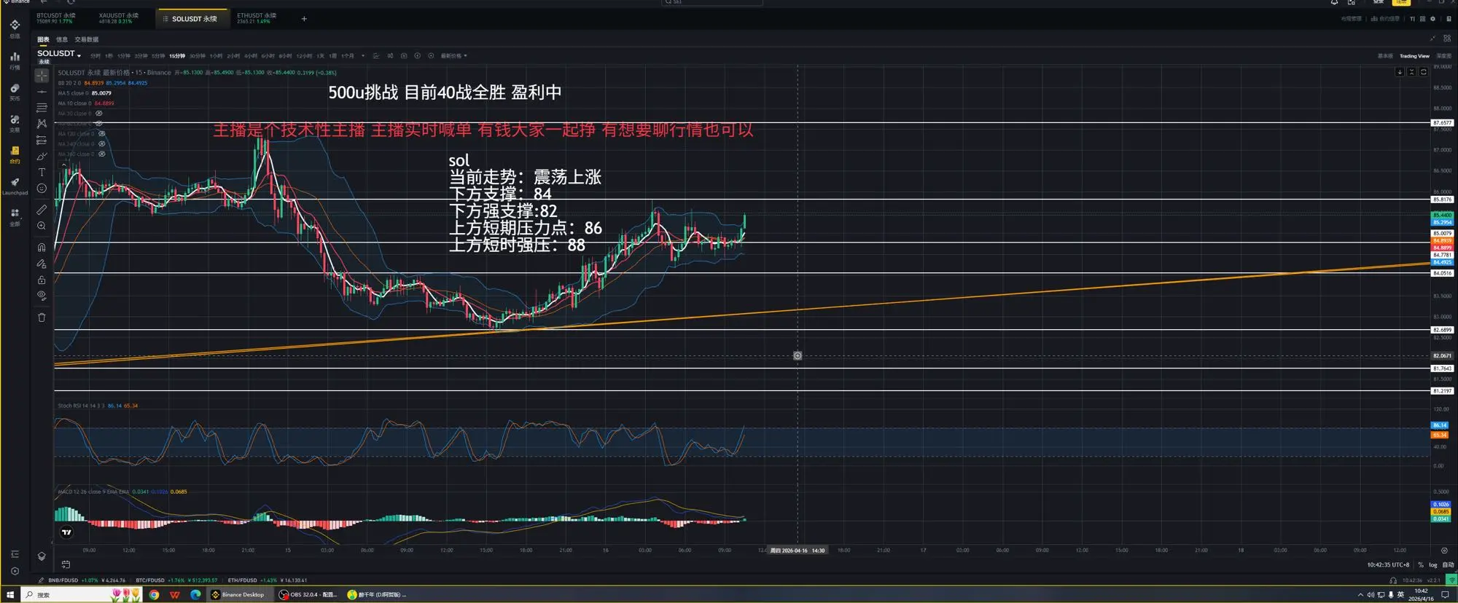Open the futures contract sidebar icon
The image size is (1458, 603).
pos(15,154)
